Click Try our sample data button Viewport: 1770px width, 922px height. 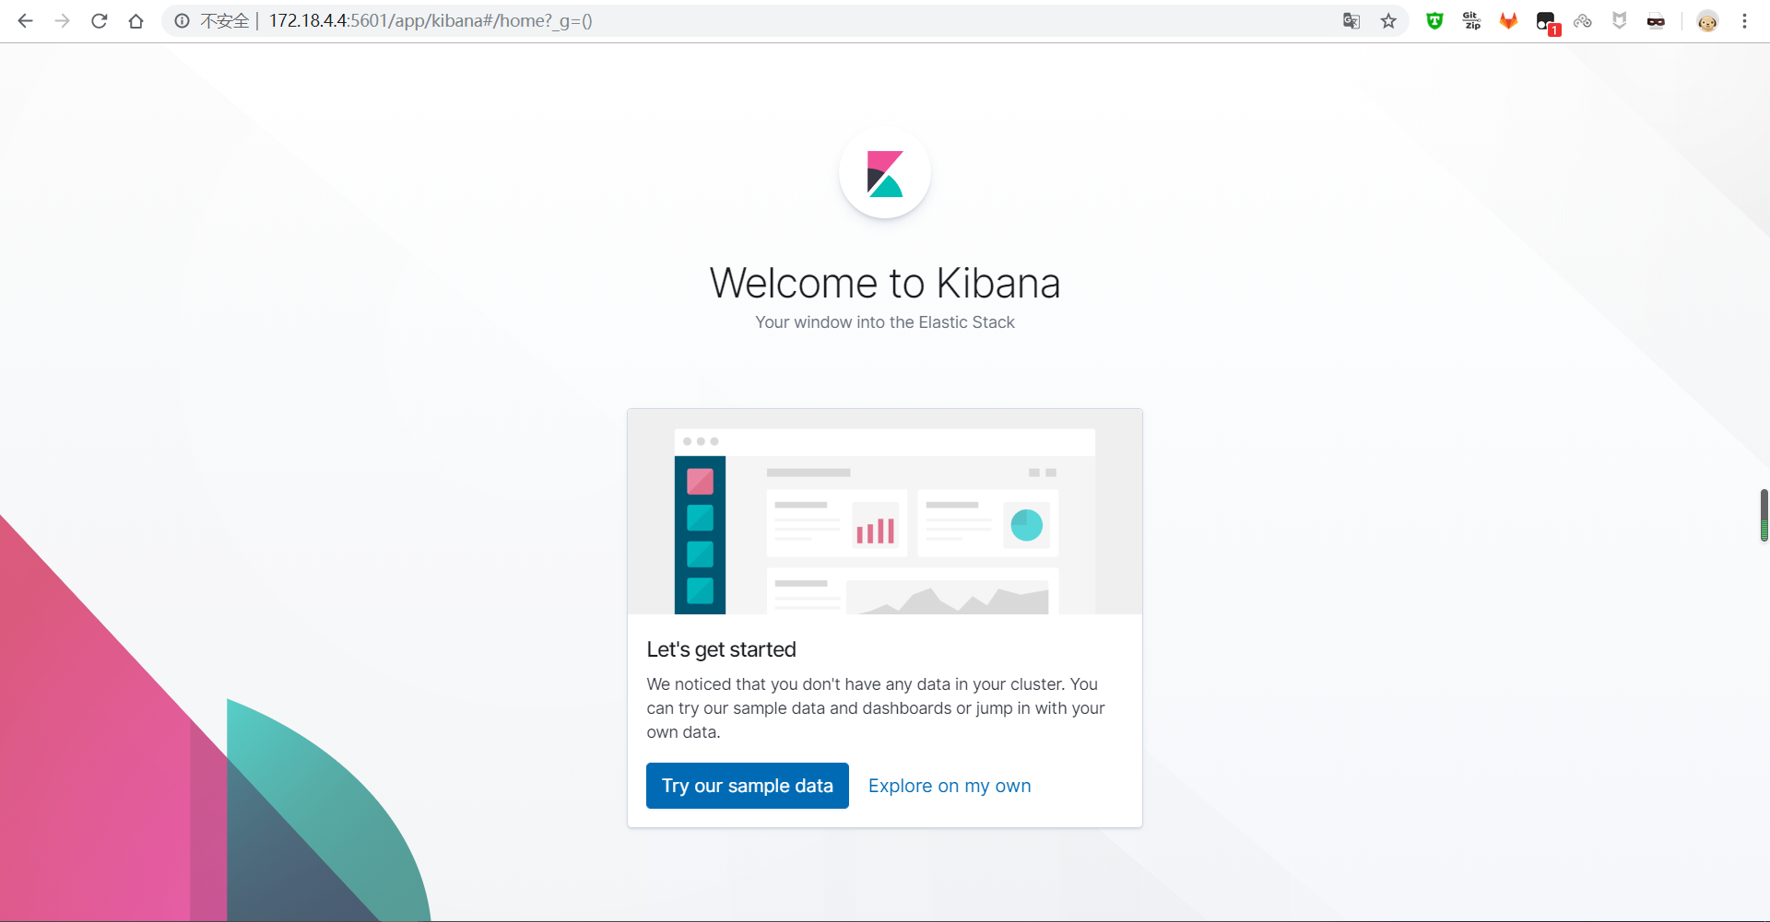(x=748, y=786)
